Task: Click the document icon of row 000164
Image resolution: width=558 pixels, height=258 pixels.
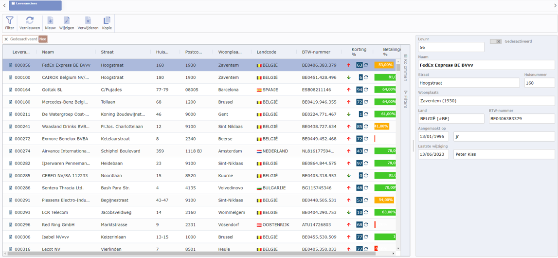Action: pyautogui.click(x=10, y=90)
